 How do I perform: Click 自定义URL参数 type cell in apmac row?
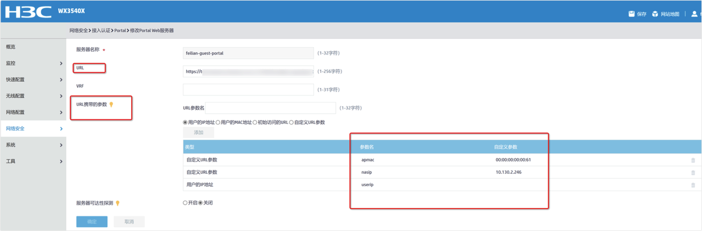click(202, 160)
